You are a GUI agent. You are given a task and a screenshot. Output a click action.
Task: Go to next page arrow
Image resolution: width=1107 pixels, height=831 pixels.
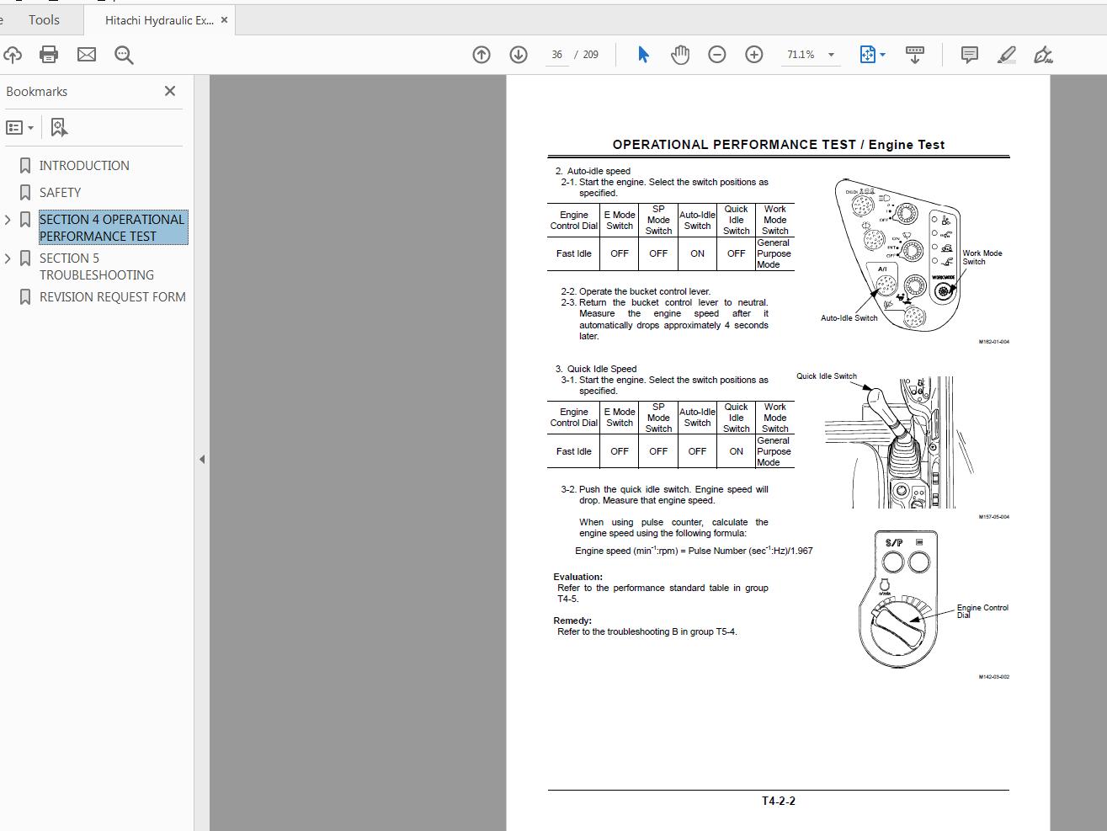[519, 55]
